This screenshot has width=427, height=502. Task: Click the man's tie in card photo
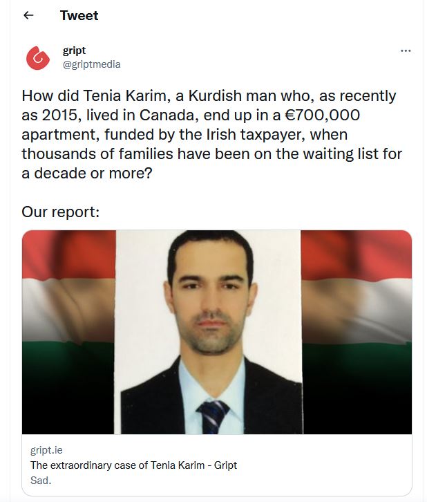click(211, 417)
